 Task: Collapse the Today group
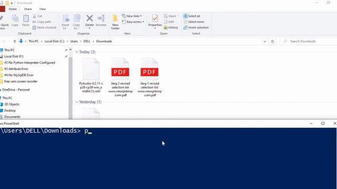click(77, 52)
